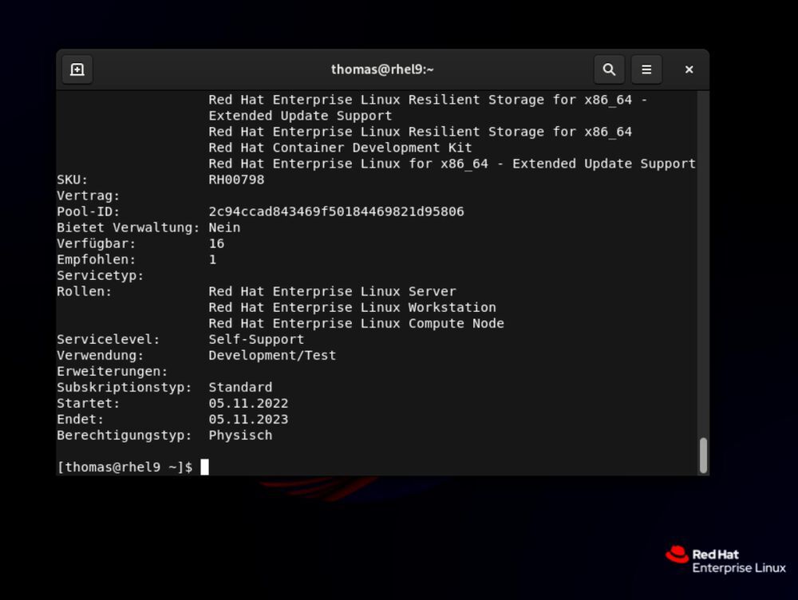Click the new tab plus icon
This screenshot has width=798, height=600.
[77, 69]
